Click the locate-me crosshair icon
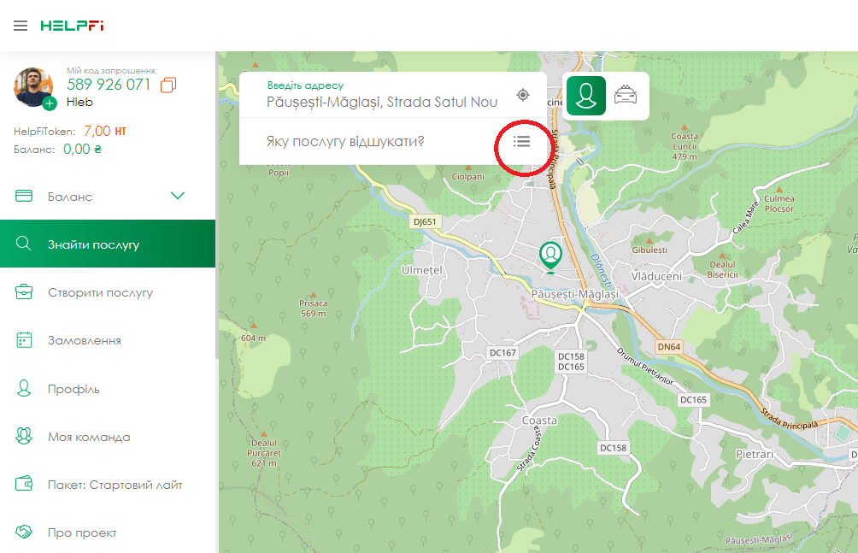 [523, 95]
